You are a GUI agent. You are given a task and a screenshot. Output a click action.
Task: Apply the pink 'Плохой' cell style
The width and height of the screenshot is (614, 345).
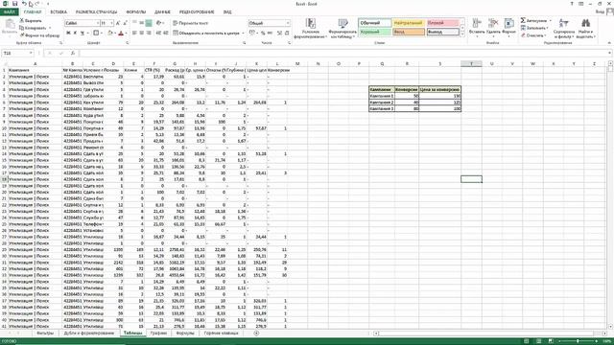pos(442,23)
